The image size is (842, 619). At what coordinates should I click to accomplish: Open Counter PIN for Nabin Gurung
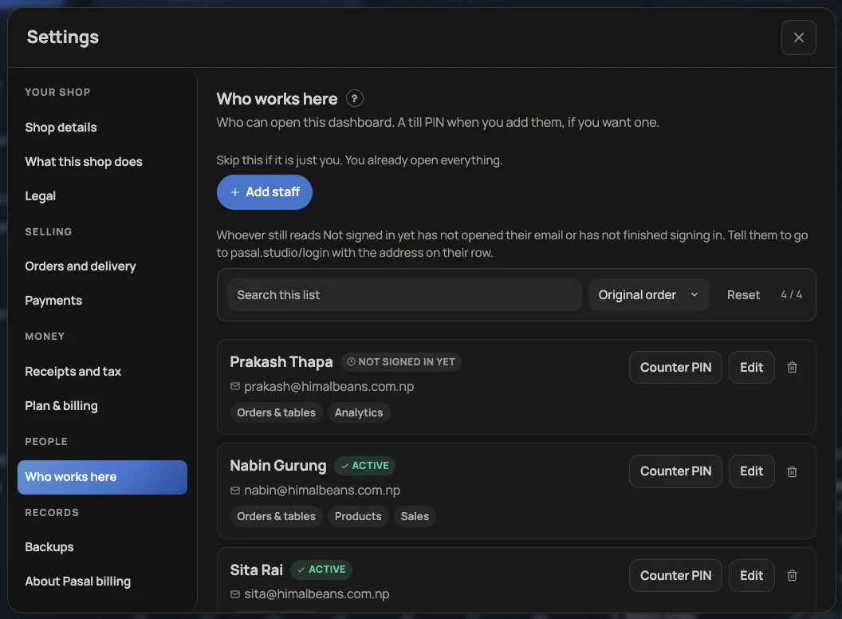pyautogui.click(x=675, y=471)
